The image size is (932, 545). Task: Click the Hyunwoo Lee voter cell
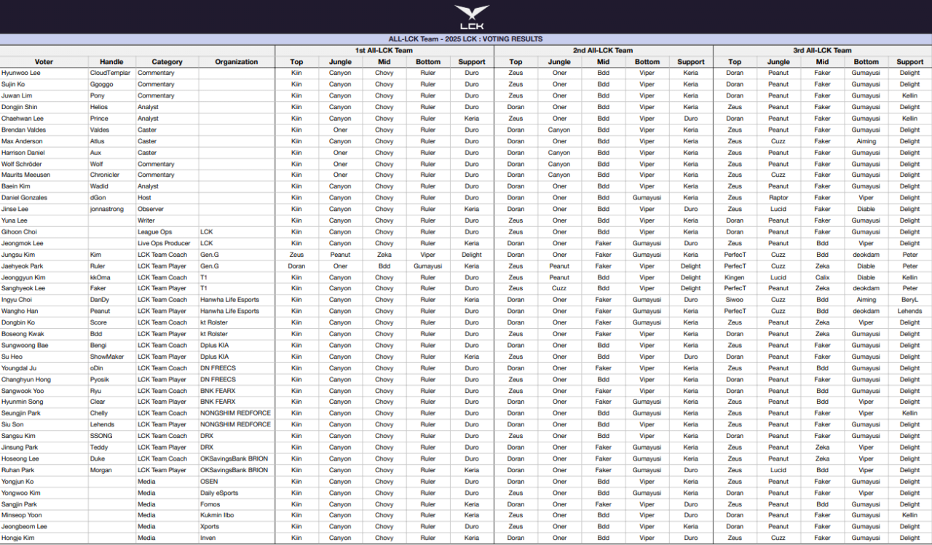click(x=21, y=73)
